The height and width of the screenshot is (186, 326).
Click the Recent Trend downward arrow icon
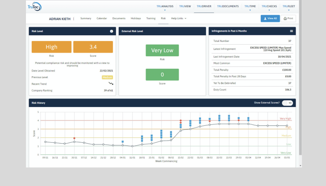pyautogui.click(x=111, y=83)
